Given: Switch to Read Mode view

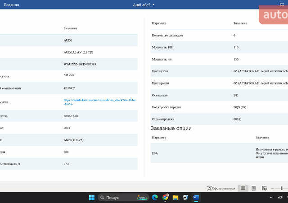Looking at the screenshot, I should [x=243, y=188].
